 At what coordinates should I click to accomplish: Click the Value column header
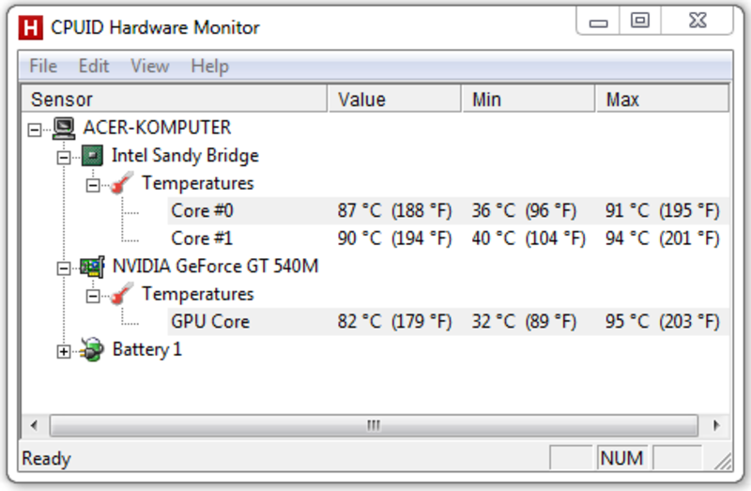point(394,100)
